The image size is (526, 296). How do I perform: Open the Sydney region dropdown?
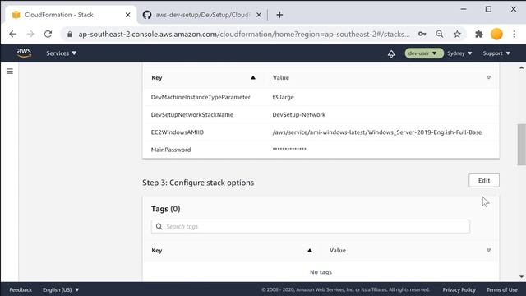(459, 53)
